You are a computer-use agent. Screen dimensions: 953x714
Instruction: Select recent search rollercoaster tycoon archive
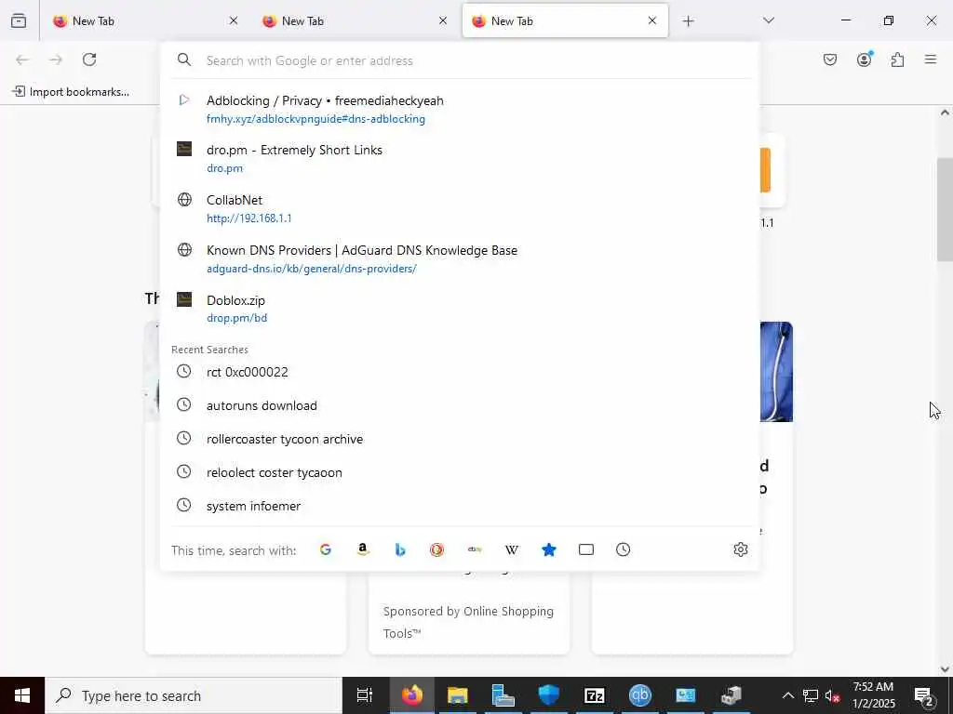460,439
